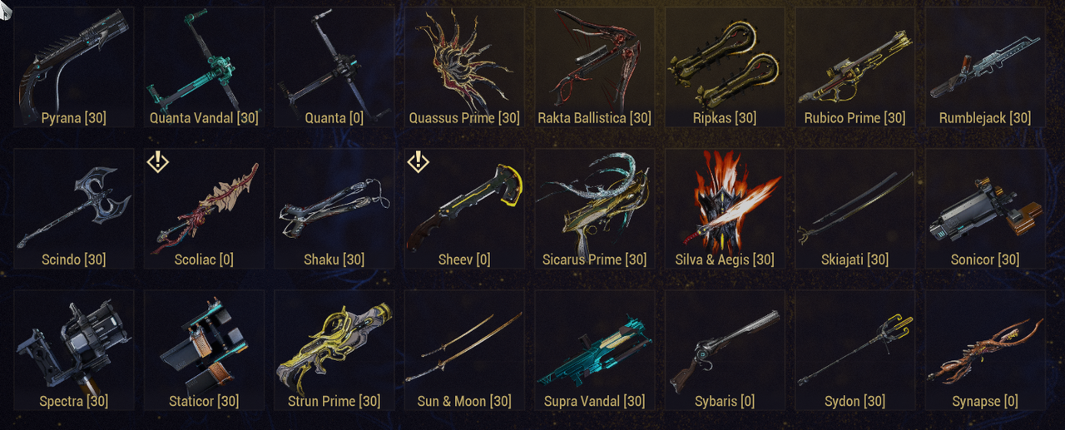Pick the Spectra weapon
Image resolution: width=1065 pixels, height=430 pixels.
point(73,350)
